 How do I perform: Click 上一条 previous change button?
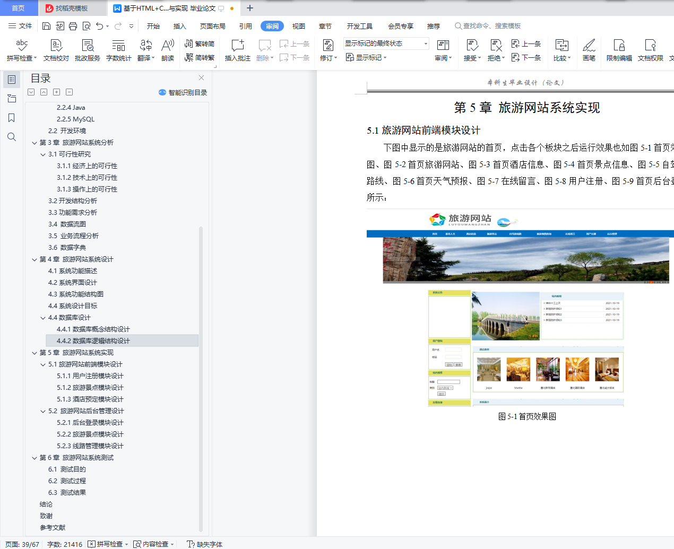pyautogui.click(x=526, y=44)
